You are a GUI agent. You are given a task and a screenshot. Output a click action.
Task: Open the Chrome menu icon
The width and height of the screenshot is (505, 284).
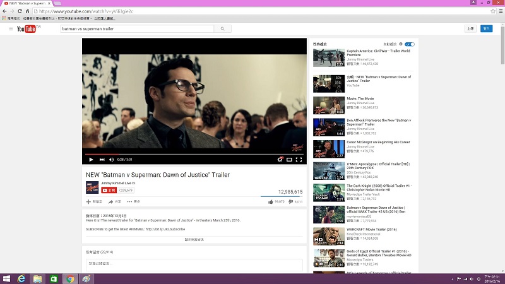(x=501, y=11)
